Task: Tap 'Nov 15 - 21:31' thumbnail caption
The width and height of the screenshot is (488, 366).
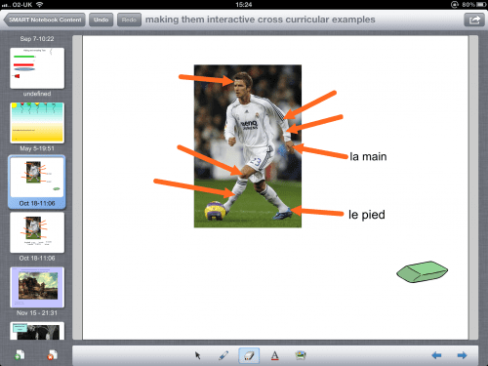Action: [x=37, y=313]
